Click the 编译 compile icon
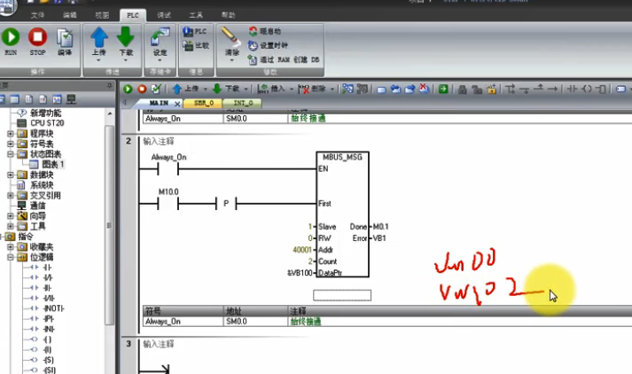Viewport: 632px width, 374px height. coord(65,41)
